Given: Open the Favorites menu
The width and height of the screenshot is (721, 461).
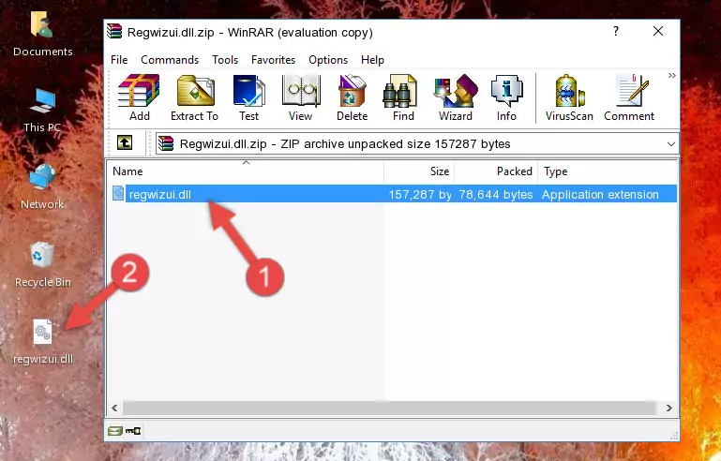Looking at the screenshot, I should click(273, 60).
